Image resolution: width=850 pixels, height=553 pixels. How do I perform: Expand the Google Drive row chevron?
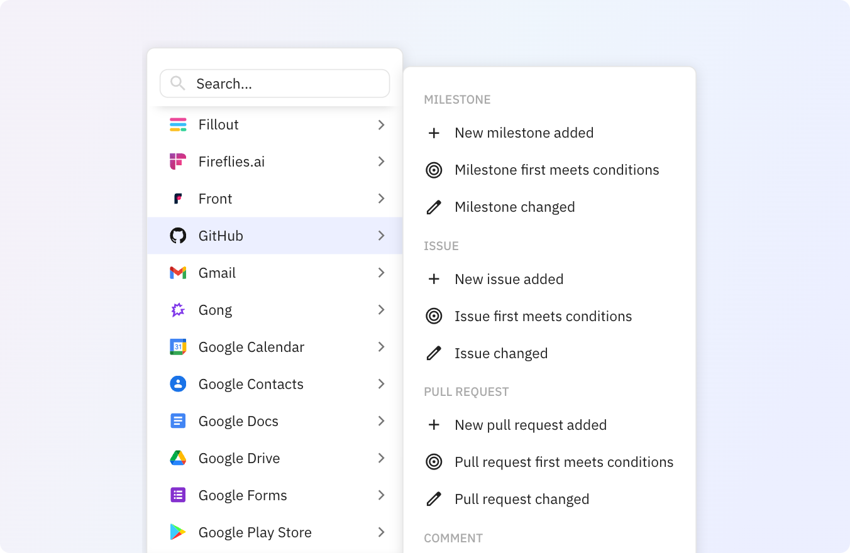point(381,458)
